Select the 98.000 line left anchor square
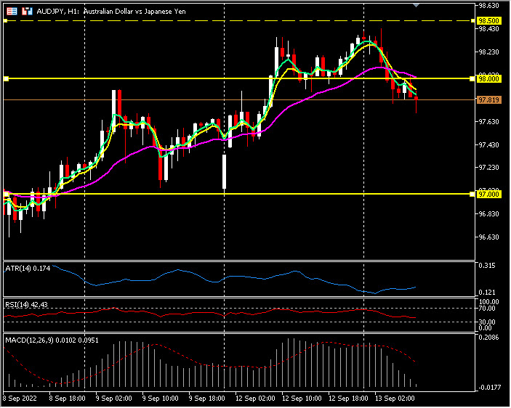The height and width of the screenshot is (408, 511). pyautogui.click(x=6, y=78)
